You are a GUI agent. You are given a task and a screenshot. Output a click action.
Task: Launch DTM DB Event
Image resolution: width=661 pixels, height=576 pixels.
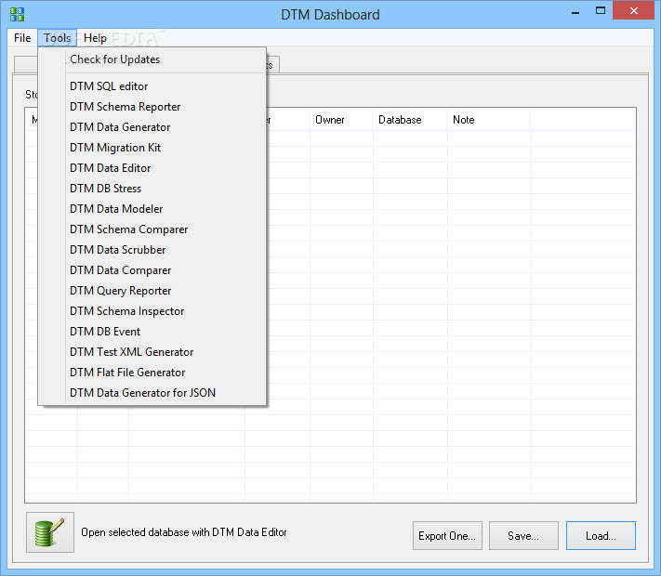pos(152,332)
